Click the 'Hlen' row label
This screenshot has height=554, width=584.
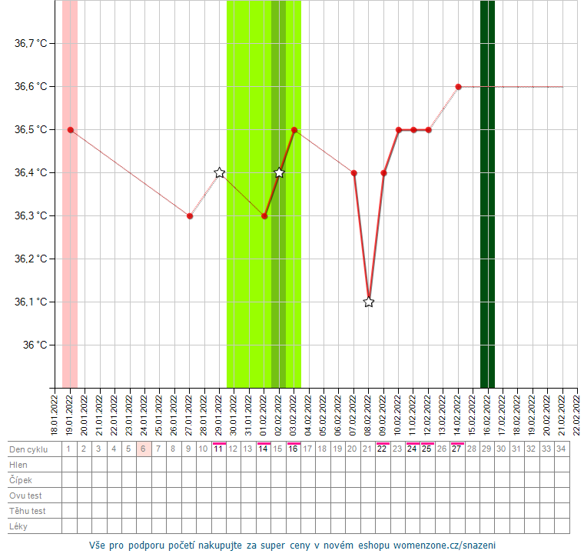(x=18, y=465)
